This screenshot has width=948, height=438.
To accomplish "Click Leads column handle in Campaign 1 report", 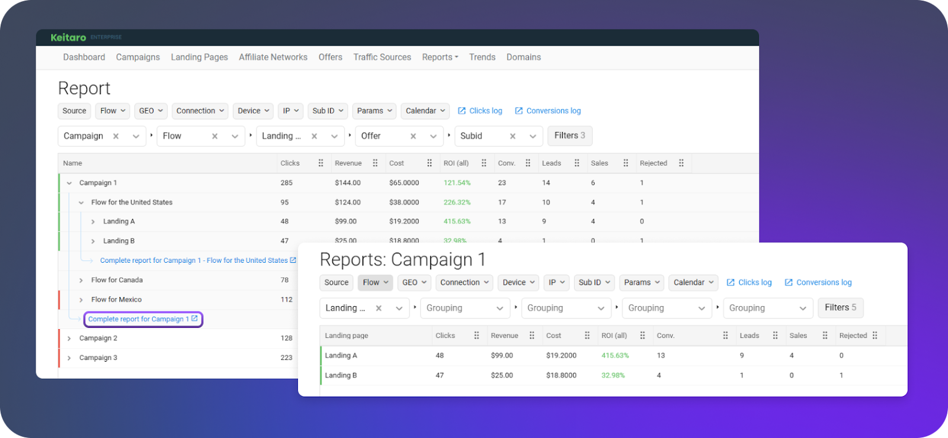I will [775, 336].
